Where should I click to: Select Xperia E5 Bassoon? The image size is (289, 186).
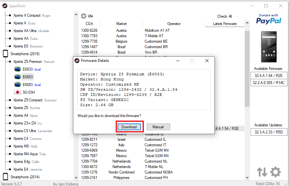click(x=28, y=46)
